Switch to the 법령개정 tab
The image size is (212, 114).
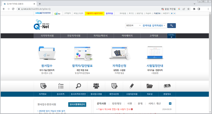click(117, 104)
